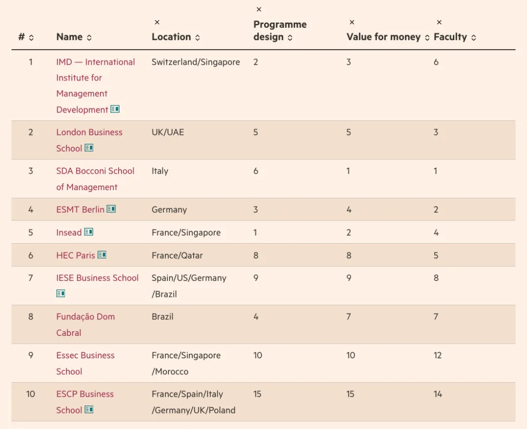
Task: Open IMD International Institute link
Action: click(x=96, y=86)
